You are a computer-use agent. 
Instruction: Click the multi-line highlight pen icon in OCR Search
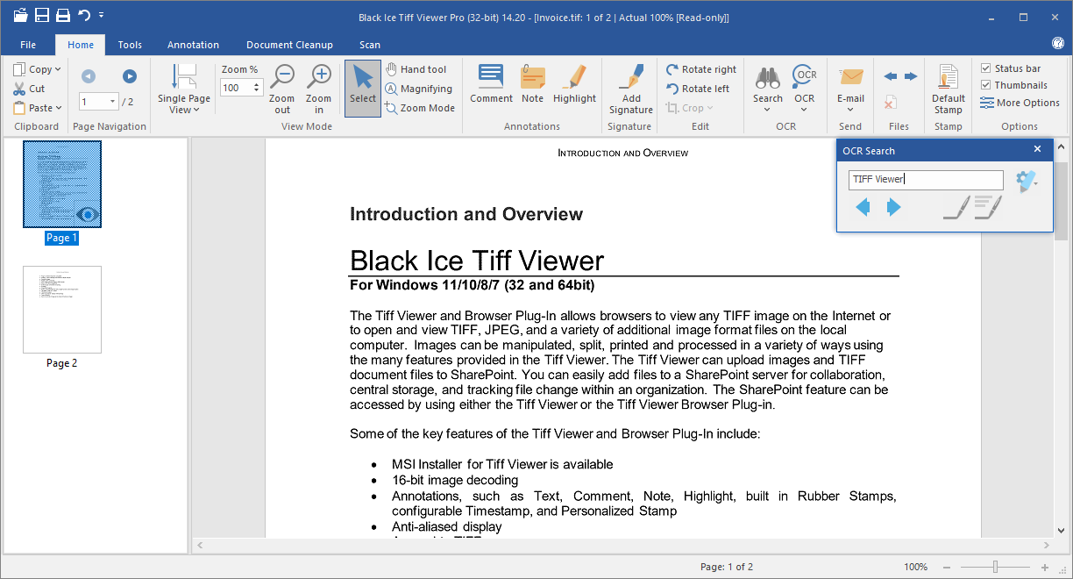point(988,208)
